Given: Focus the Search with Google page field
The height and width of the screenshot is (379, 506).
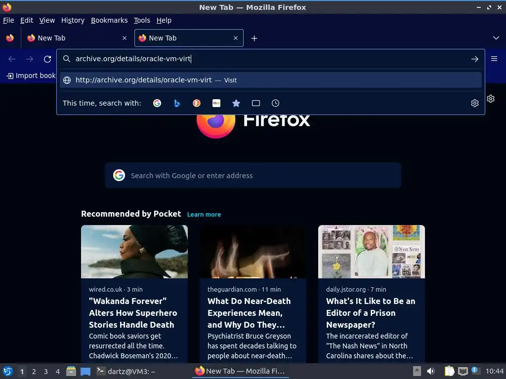Looking at the screenshot, I should click(253, 175).
